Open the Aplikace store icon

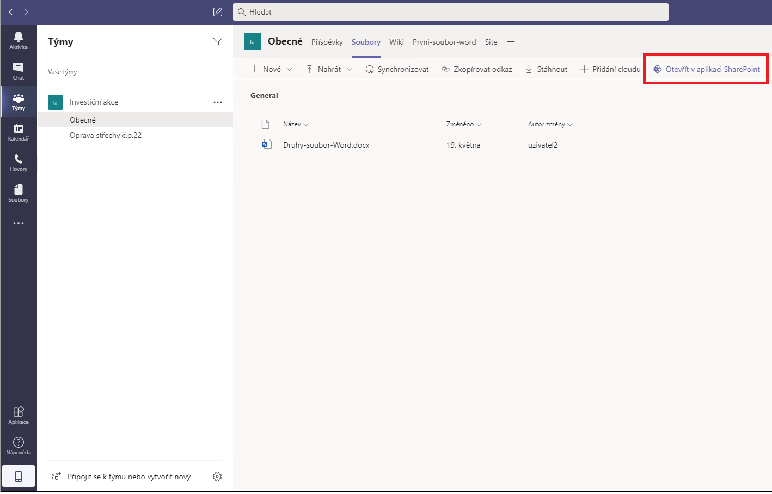pyautogui.click(x=19, y=415)
